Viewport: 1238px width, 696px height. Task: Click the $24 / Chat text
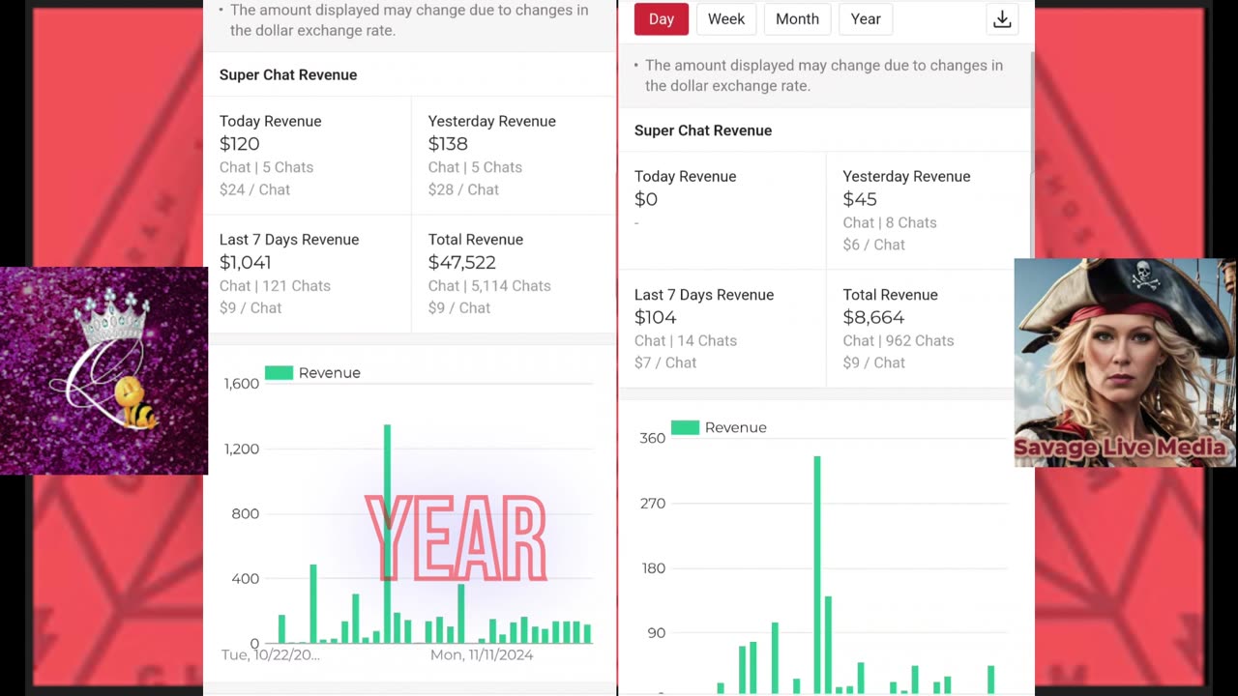[254, 190]
